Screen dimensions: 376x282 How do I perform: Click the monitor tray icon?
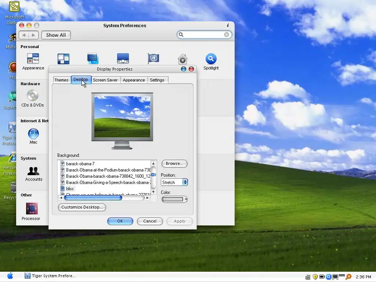coord(335,277)
